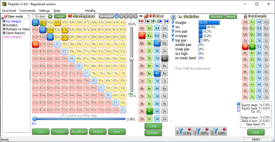Open the flop filter button showing 35.6%
275x142 pixels.
tap(183, 131)
